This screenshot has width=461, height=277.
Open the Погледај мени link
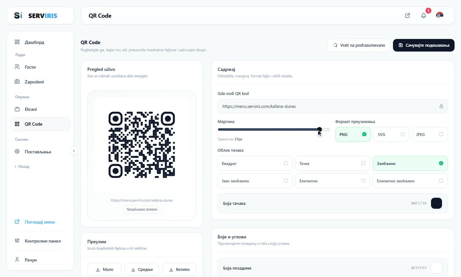coord(40,222)
